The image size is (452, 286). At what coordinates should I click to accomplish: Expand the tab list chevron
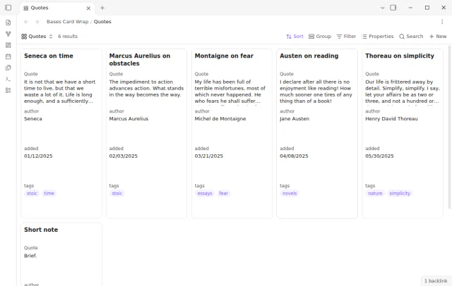(383, 8)
